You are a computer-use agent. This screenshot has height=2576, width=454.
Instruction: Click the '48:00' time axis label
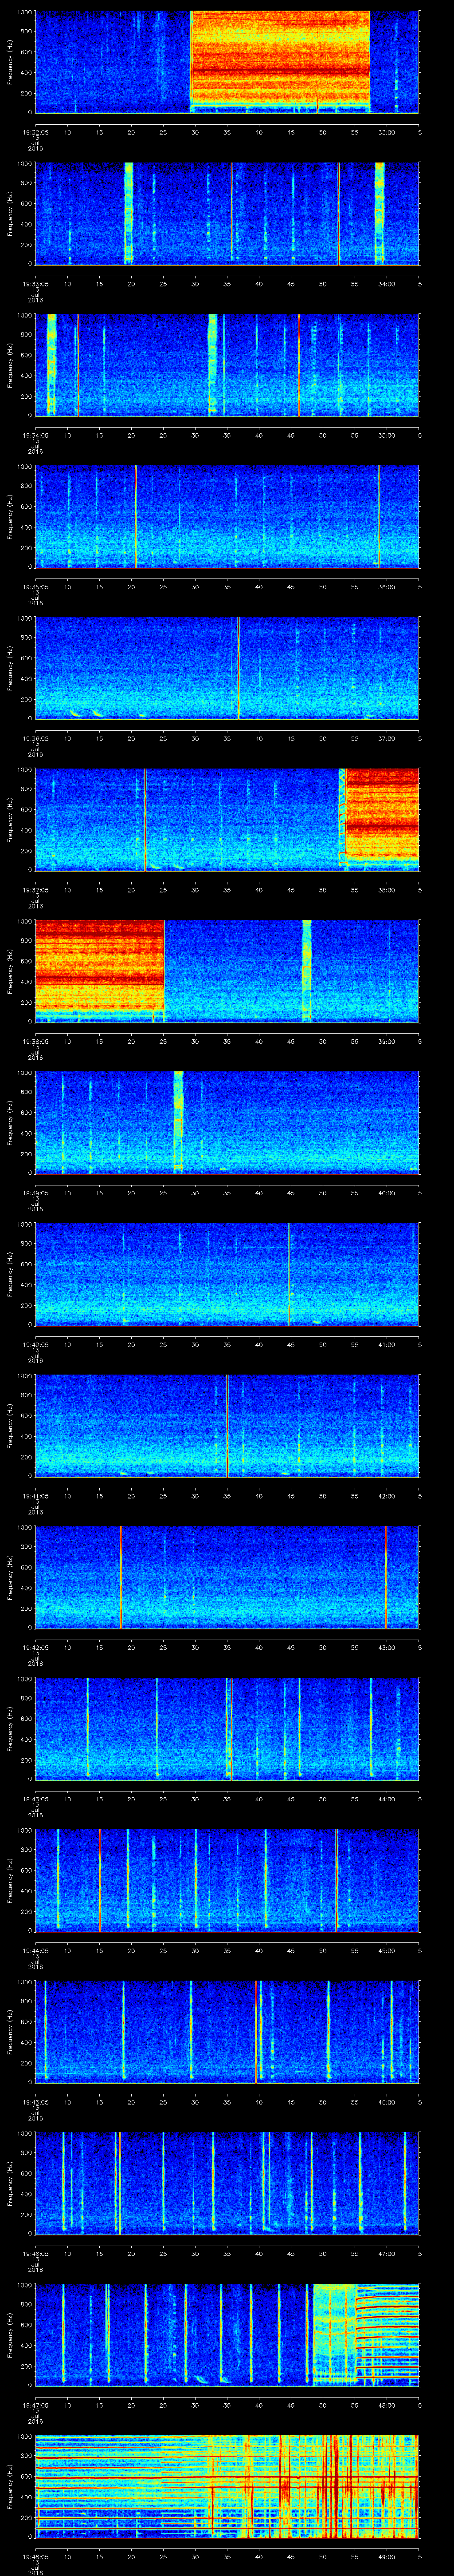(x=386, y=2404)
